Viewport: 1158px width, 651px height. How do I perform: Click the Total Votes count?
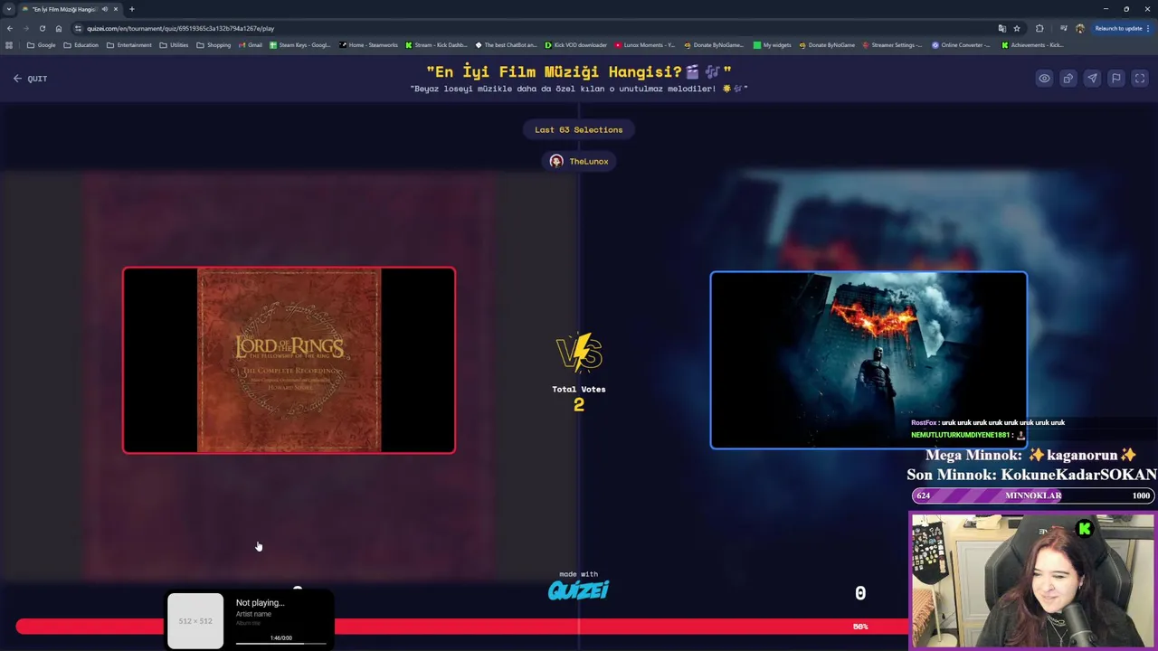[x=579, y=405]
